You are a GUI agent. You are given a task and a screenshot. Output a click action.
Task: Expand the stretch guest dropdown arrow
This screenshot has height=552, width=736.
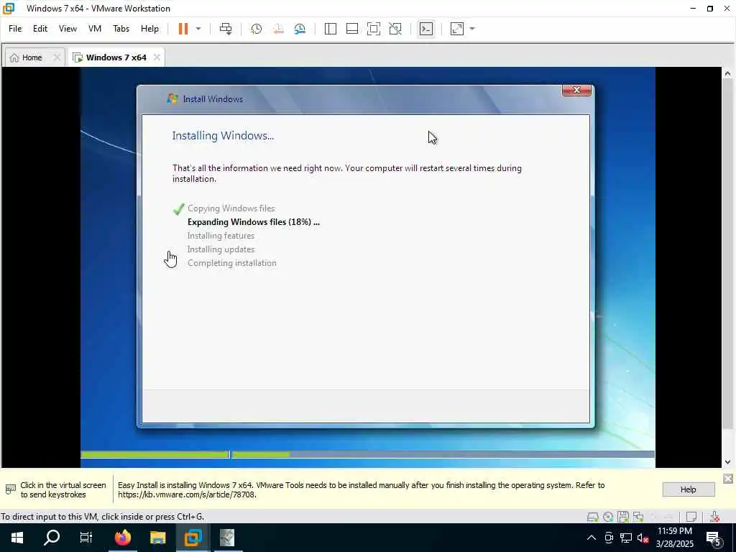tap(472, 29)
